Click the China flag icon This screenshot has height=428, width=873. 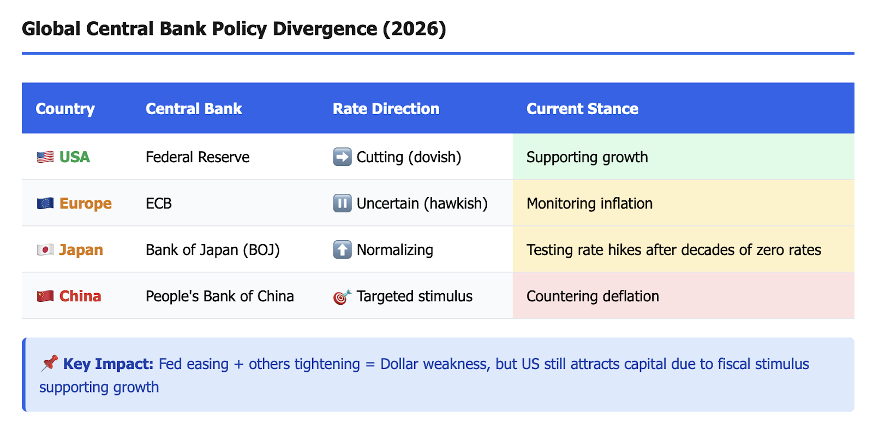tap(45, 296)
